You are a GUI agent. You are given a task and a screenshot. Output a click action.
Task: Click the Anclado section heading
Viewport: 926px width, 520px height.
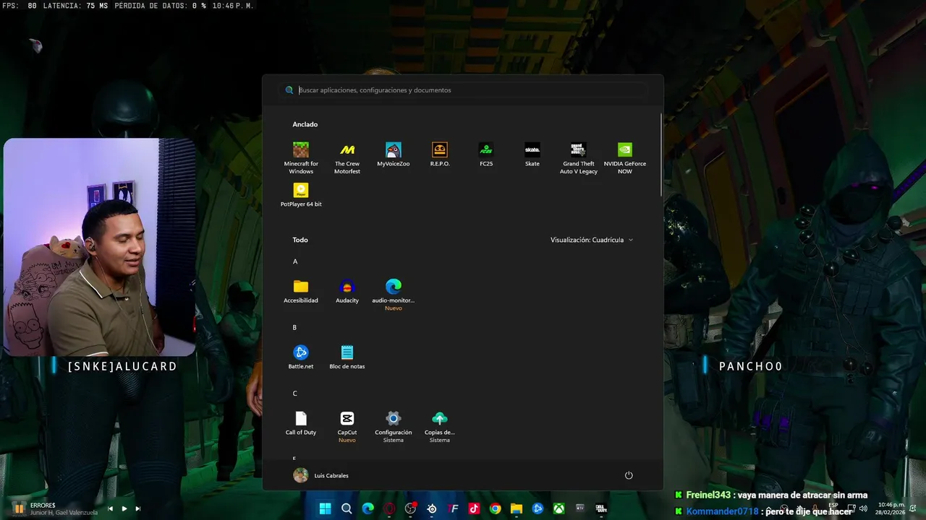pyautogui.click(x=305, y=124)
